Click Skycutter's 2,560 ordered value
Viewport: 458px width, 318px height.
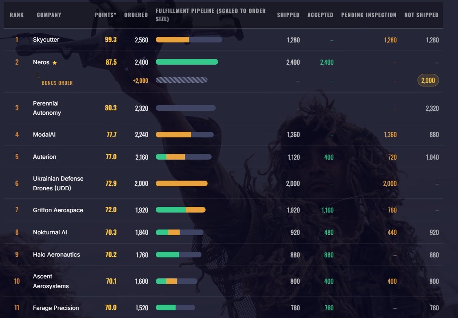pyautogui.click(x=141, y=40)
